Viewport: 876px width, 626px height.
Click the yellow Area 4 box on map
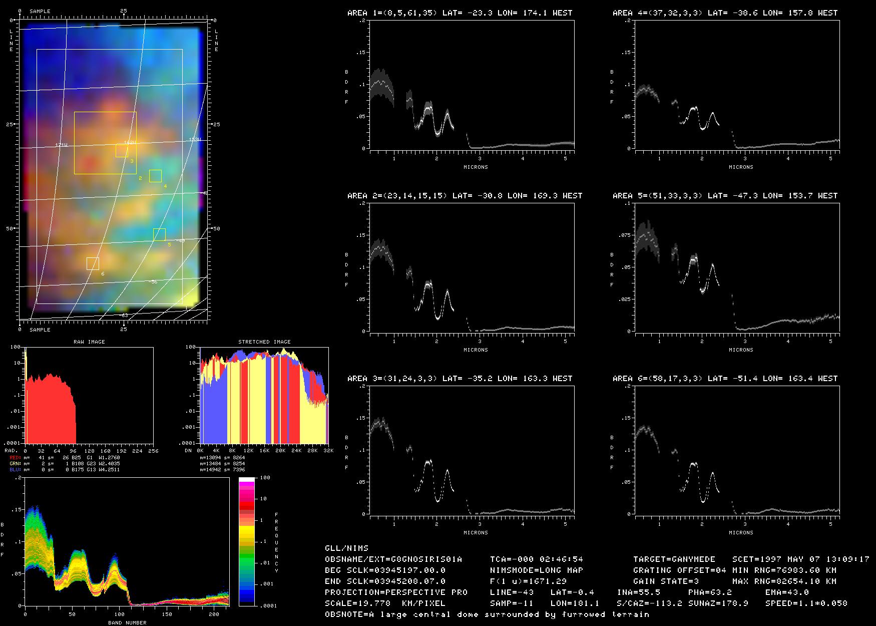click(155, 176)
